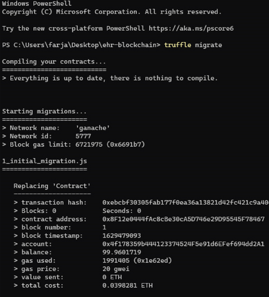Click the 'migrate' command argument
The height and width of the screenshot is (297, 269).
click(209, 45)
